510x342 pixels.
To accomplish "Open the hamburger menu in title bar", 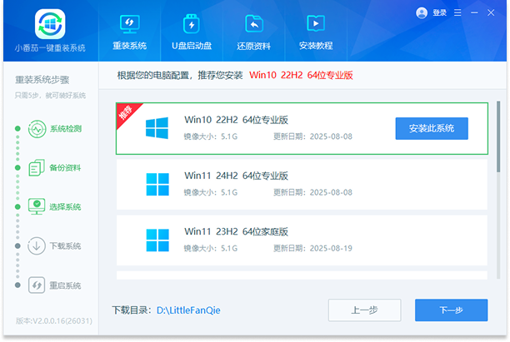I will click(457, 13).
